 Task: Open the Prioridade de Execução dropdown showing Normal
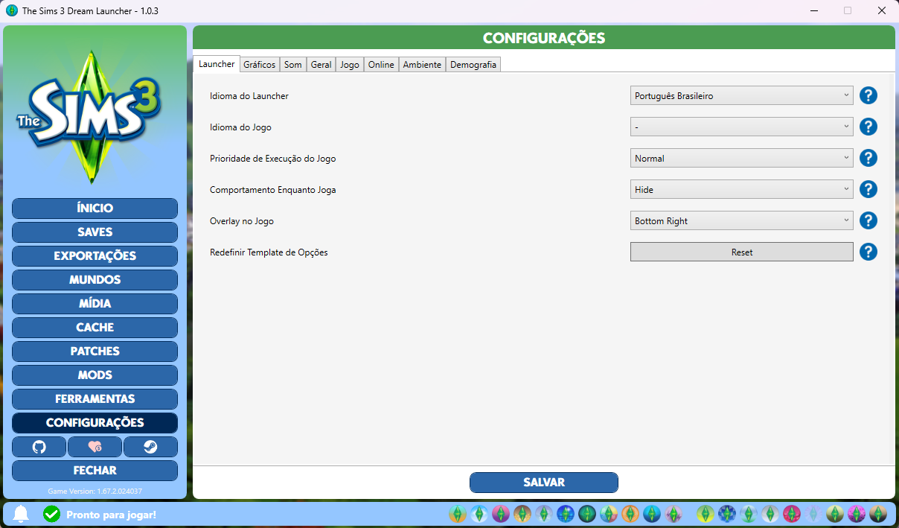click(742, 158)
